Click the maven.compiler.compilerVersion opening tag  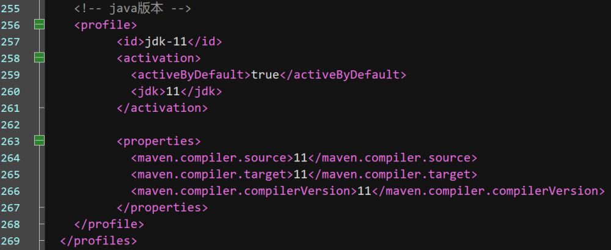244,191
